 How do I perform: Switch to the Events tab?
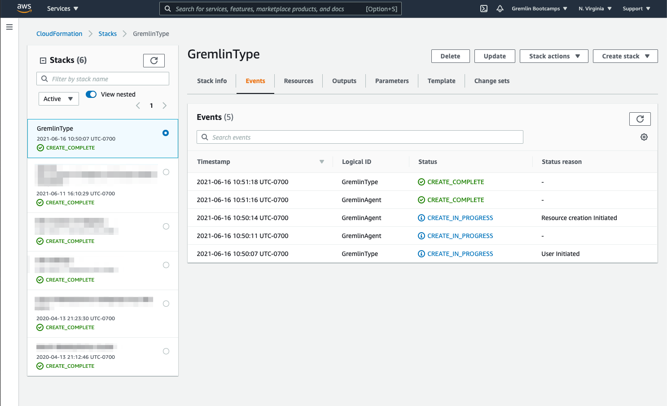coord(255,81)
